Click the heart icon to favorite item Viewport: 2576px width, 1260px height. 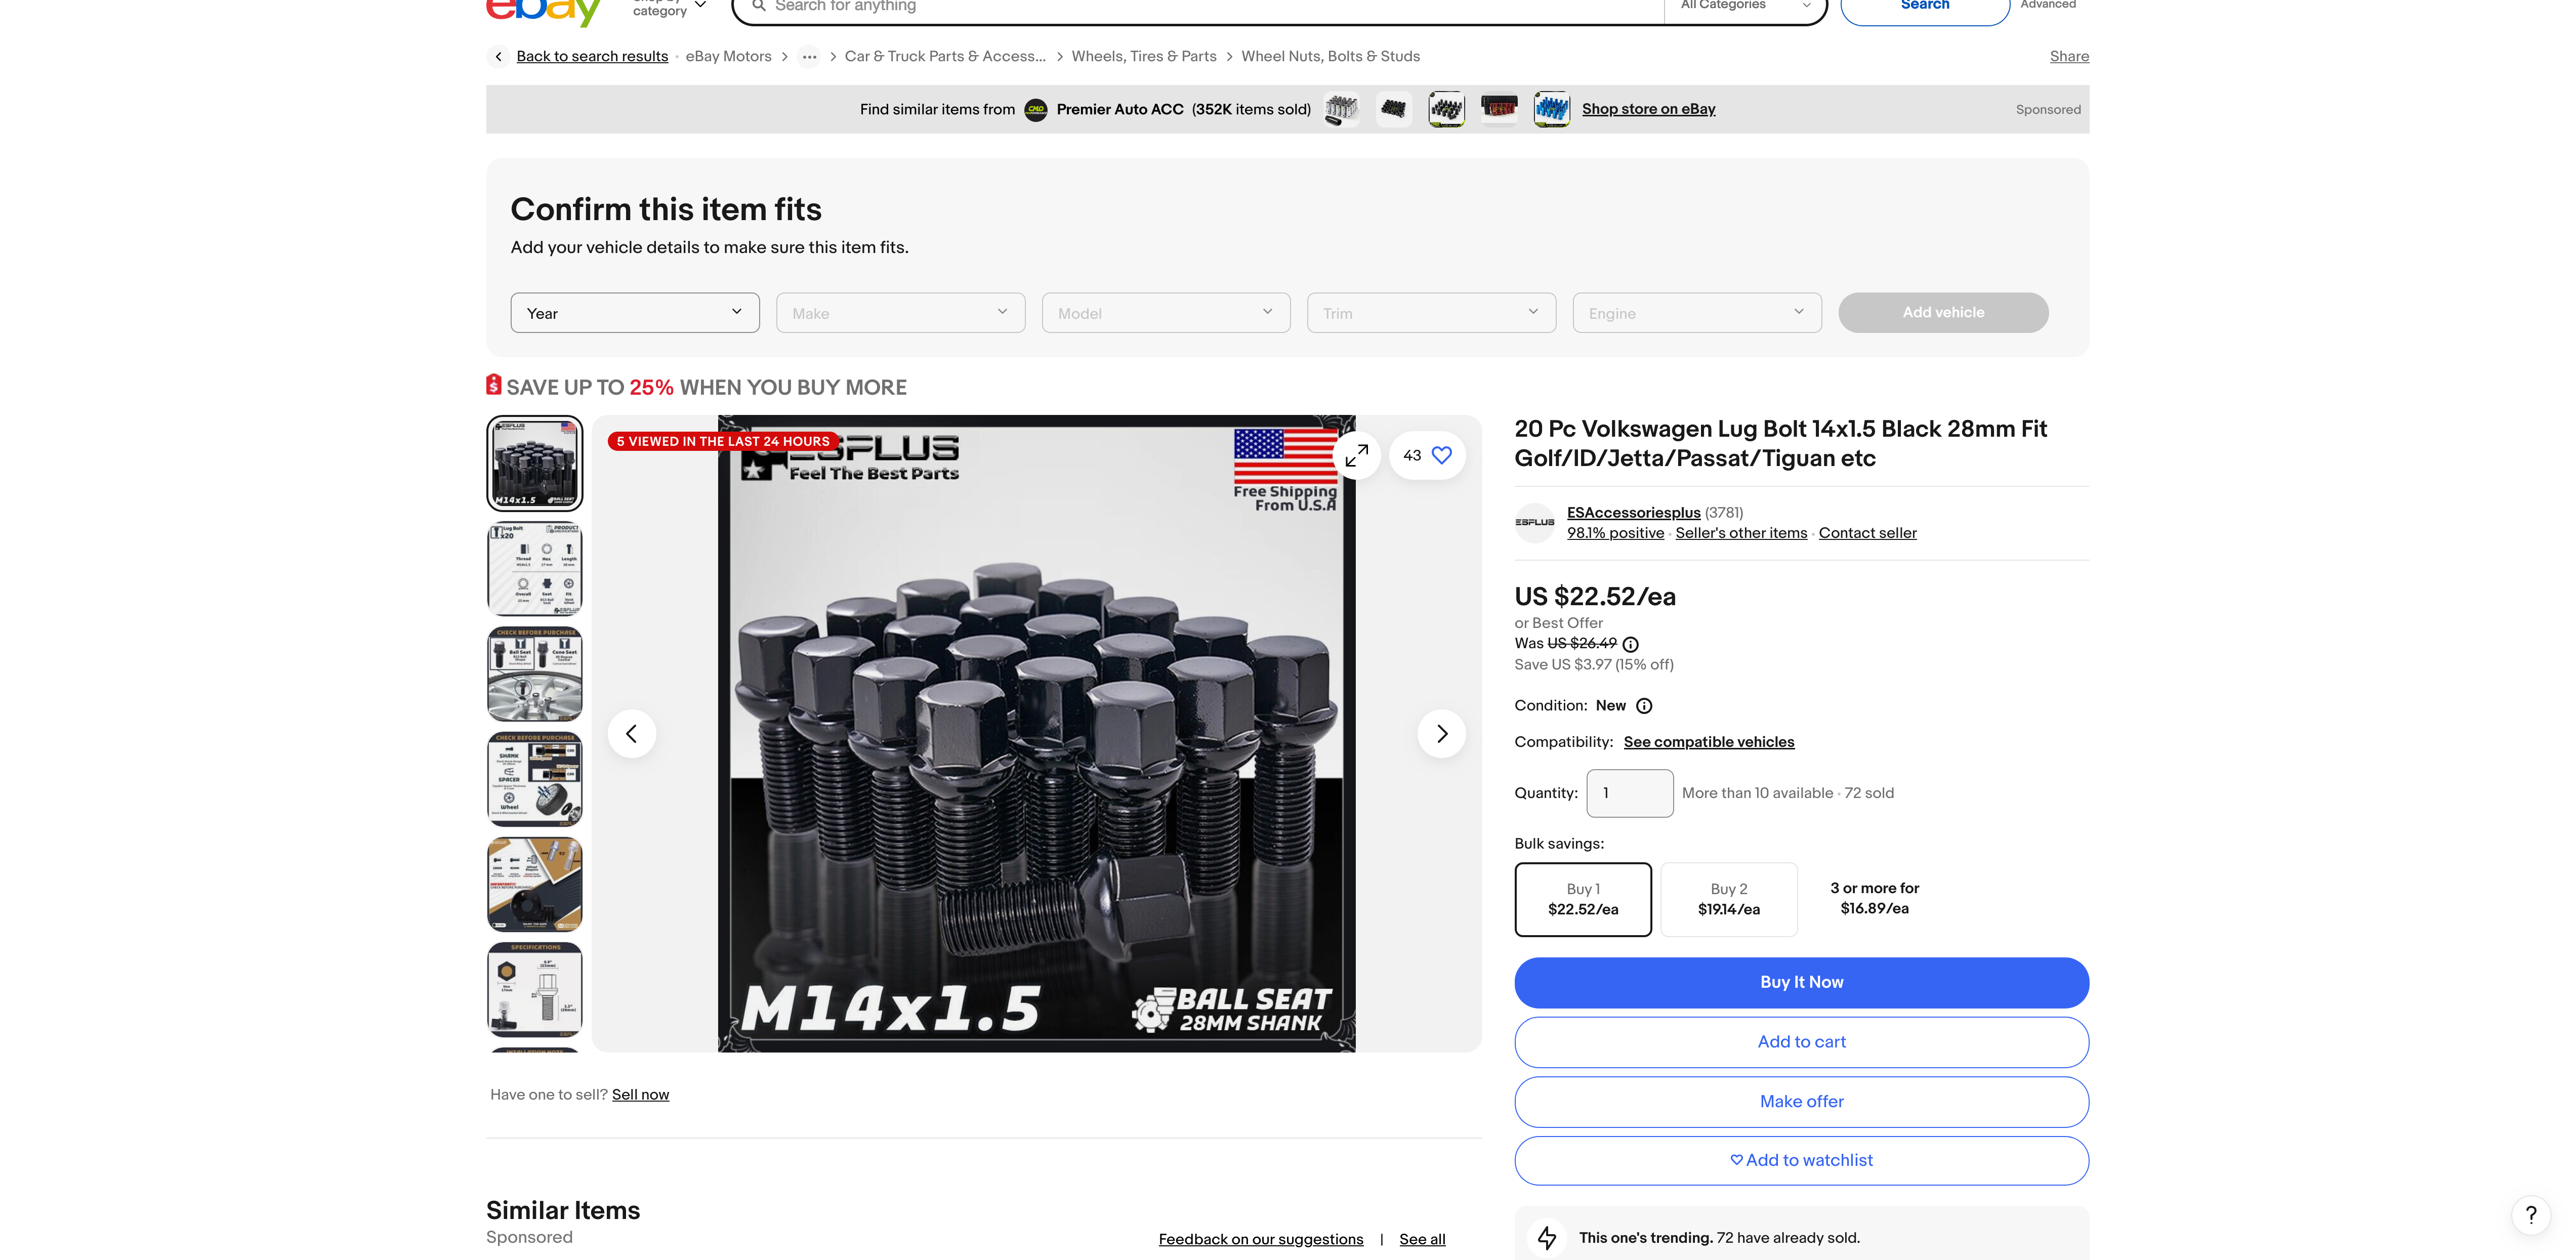pyautogui.click(x=1441, y=456)
